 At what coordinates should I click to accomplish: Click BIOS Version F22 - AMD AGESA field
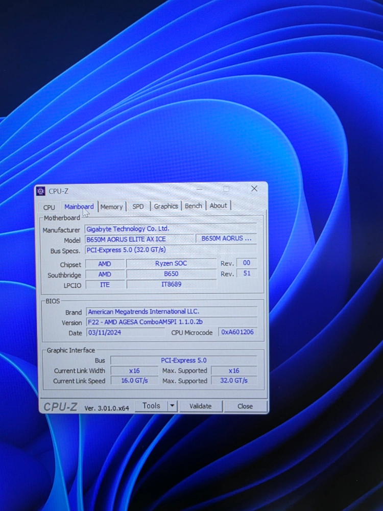point(172,322)
